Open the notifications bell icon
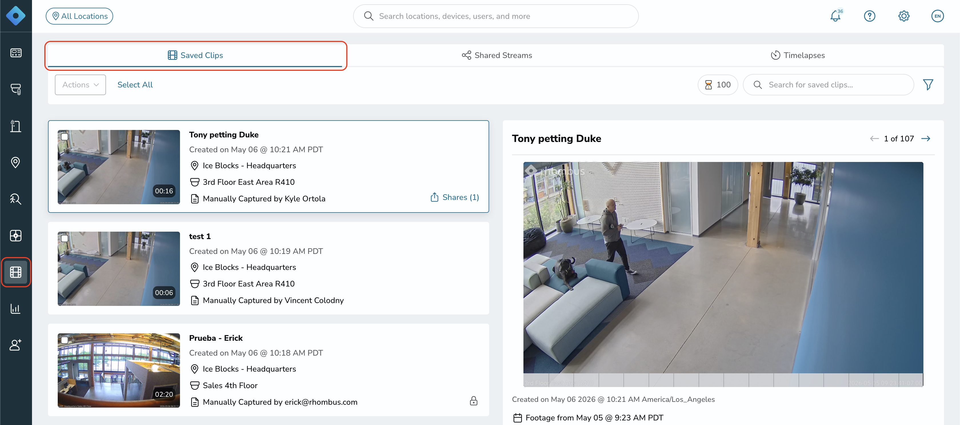Image resolution: width=960 pixels, height=425 pixels. coord(835,16)
